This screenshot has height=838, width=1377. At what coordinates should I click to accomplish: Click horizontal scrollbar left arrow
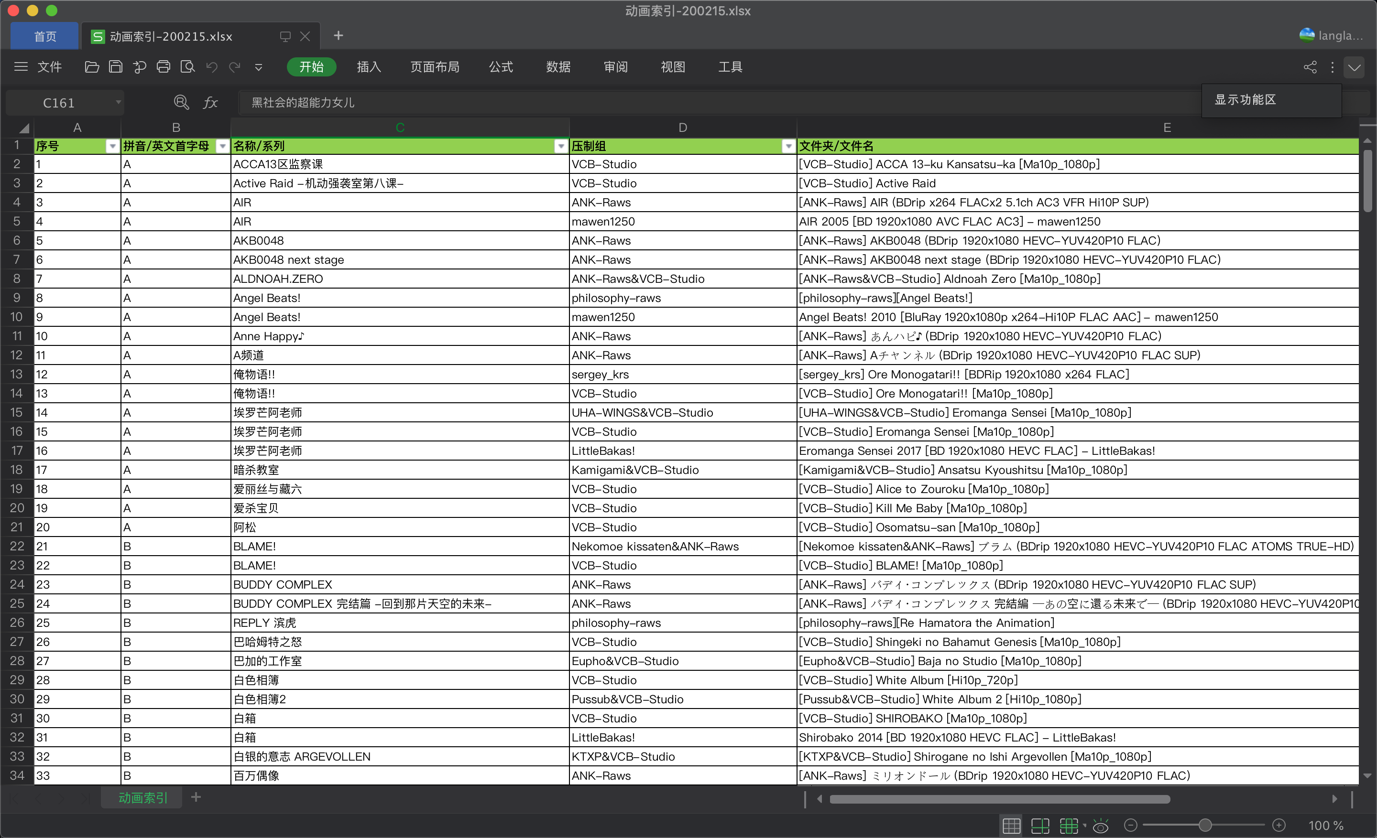coord(820,799)
